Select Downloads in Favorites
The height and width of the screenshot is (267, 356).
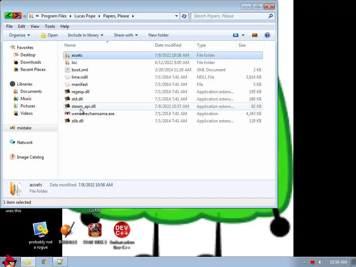coord(31,62)
